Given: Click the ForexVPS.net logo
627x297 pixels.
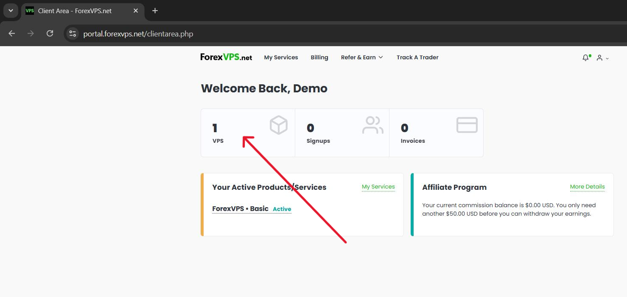Looking at the screenshot, I should click(x=226, y=57).
